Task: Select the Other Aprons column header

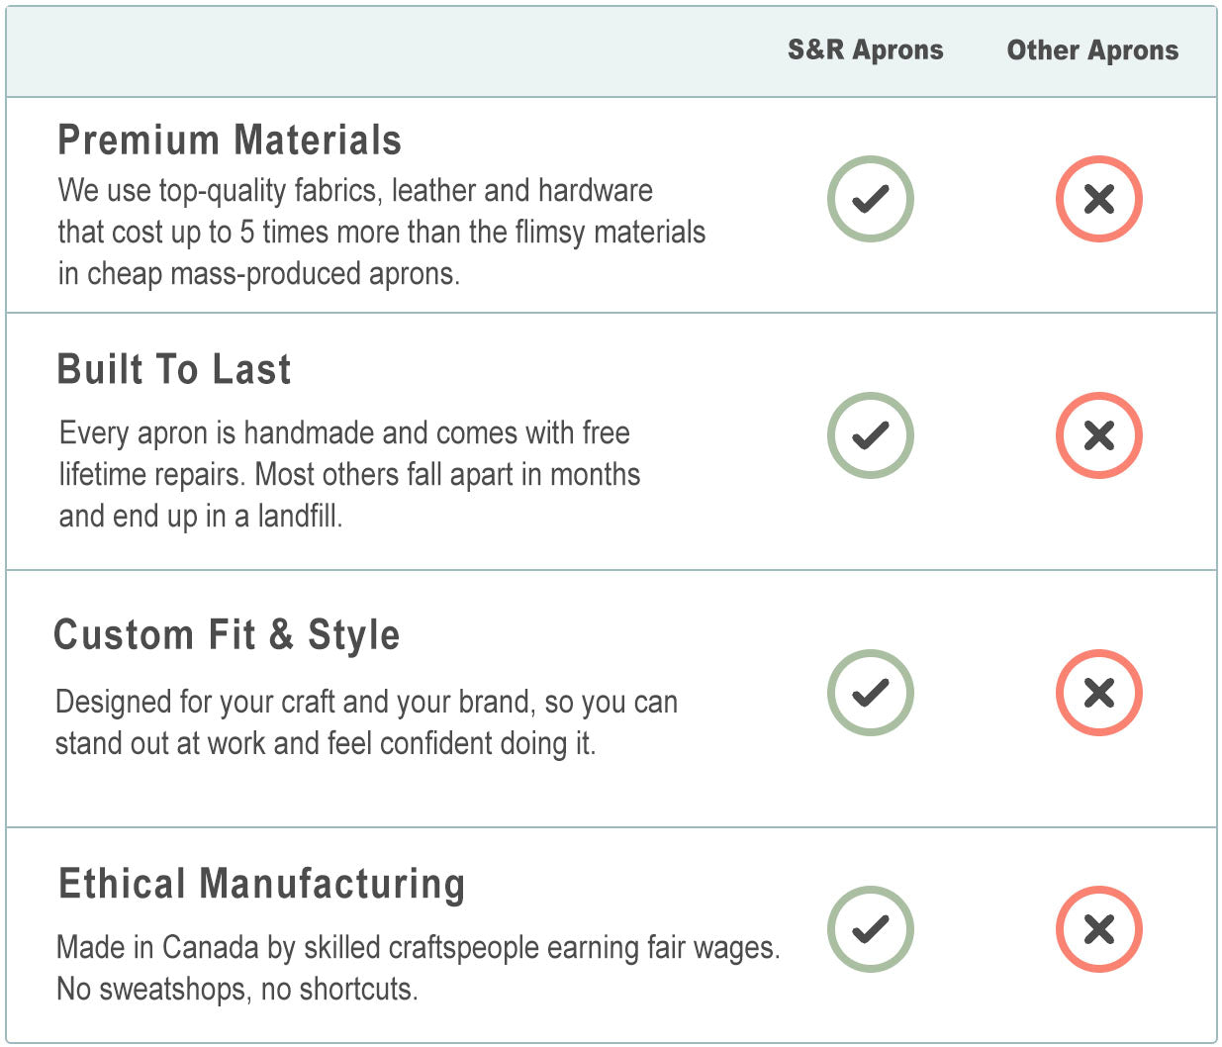Action: (1092, 50)
